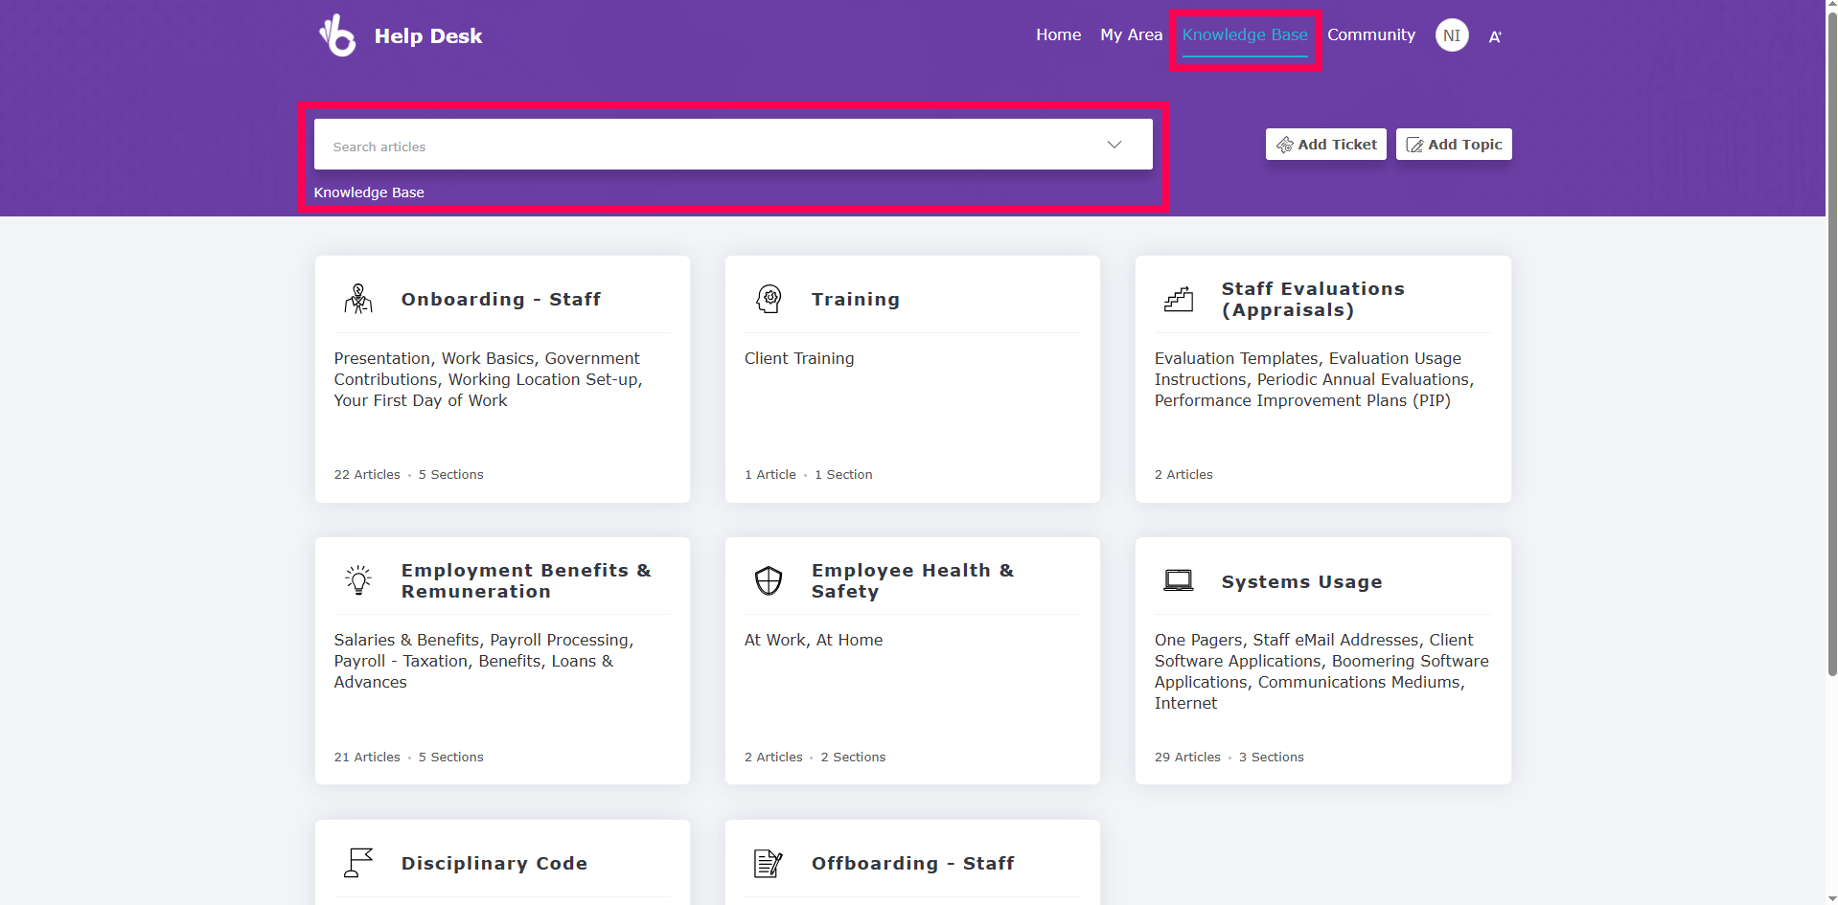Open the NI user avatar menu
The width and height of the screenshot is (1838, 905).
[1452, 35]
